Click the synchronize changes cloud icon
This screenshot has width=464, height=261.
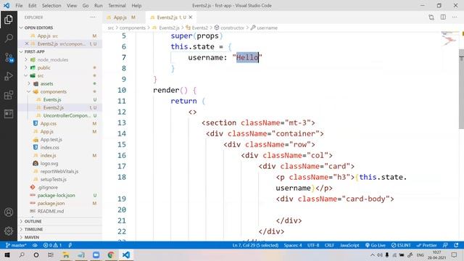[x=35, y=245]
